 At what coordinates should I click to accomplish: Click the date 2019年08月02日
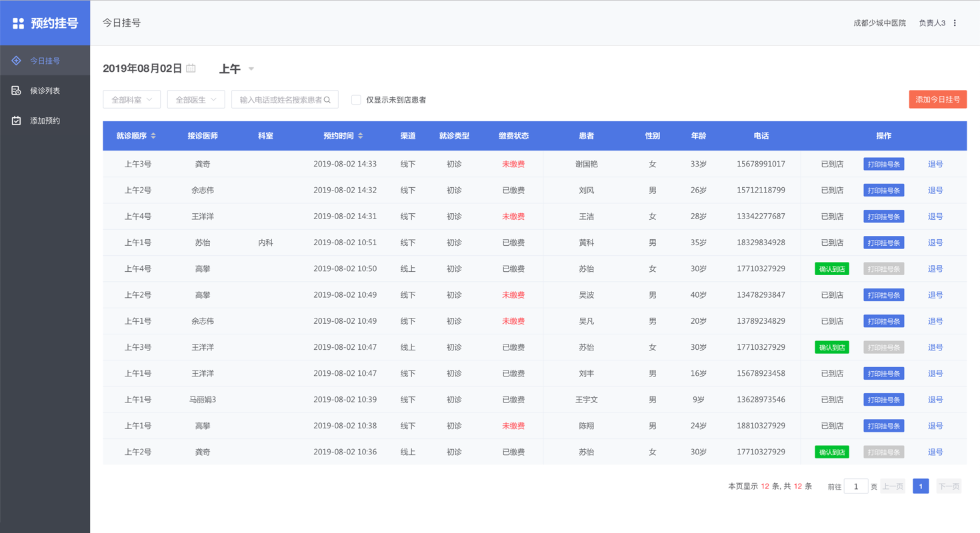[143, 69]
